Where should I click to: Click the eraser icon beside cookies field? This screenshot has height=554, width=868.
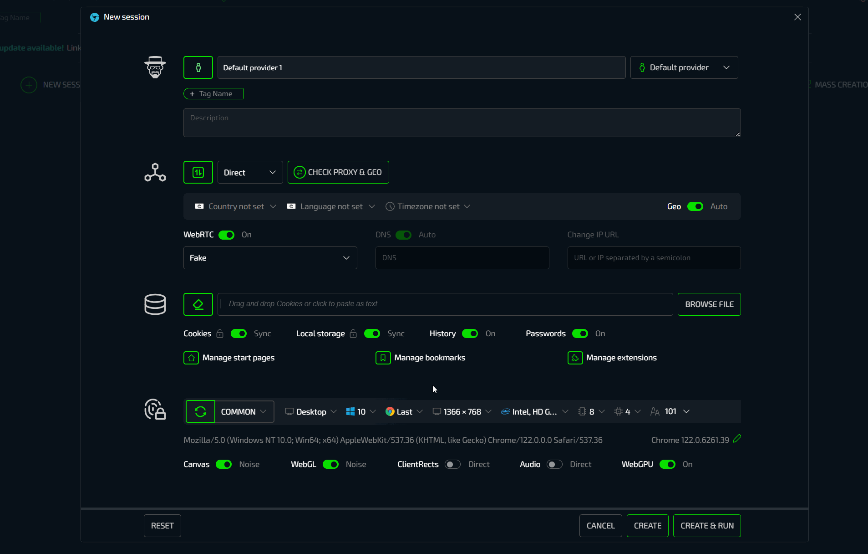coord(198,304)
